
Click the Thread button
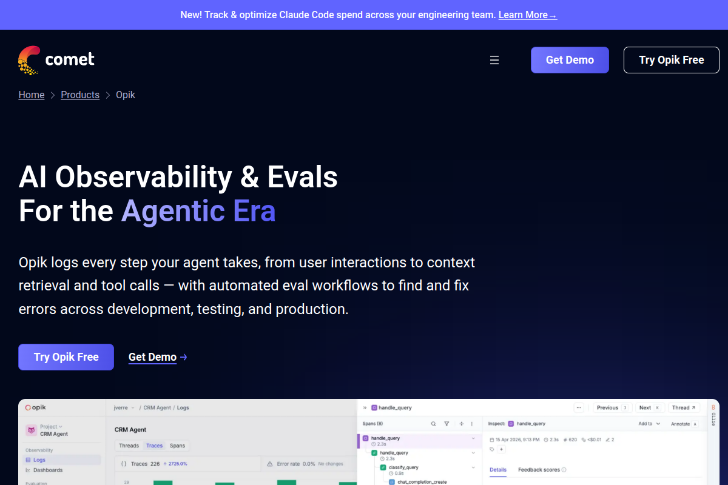click(684, 408)
